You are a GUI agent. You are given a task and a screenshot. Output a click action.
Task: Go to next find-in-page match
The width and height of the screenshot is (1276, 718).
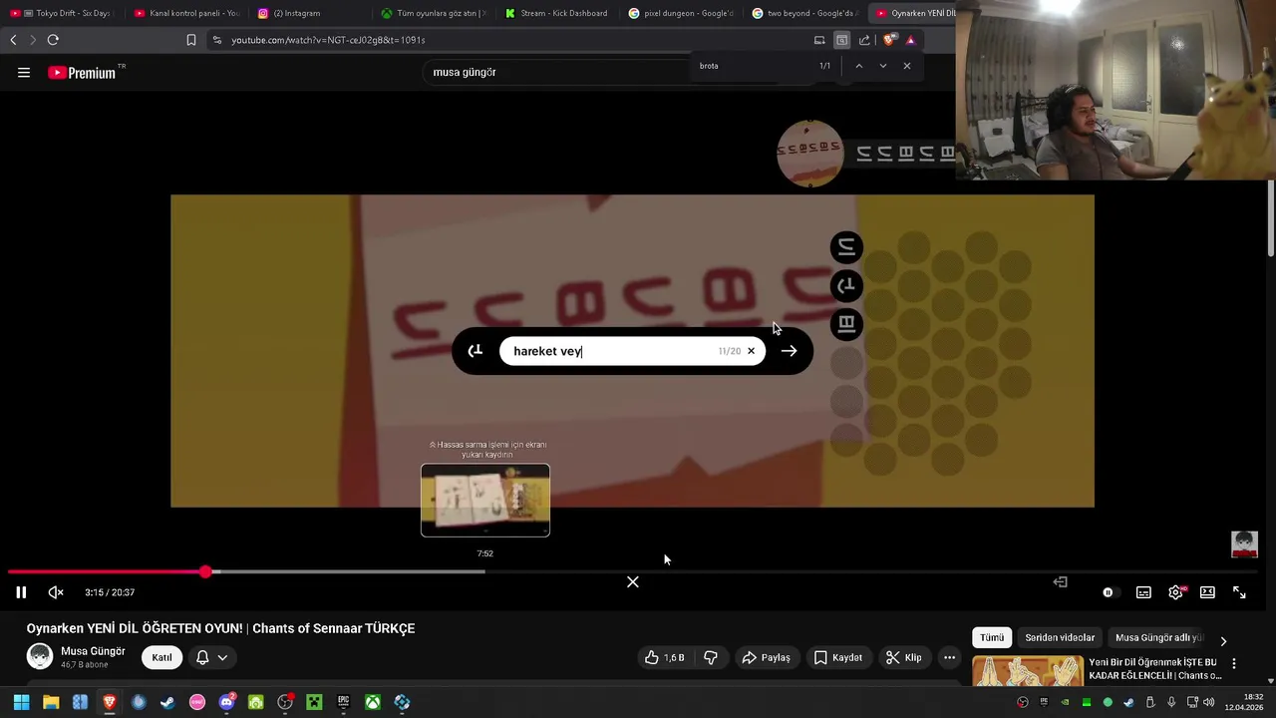882,66
